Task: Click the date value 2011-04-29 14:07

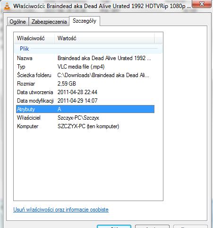Action: pos(77,101)
